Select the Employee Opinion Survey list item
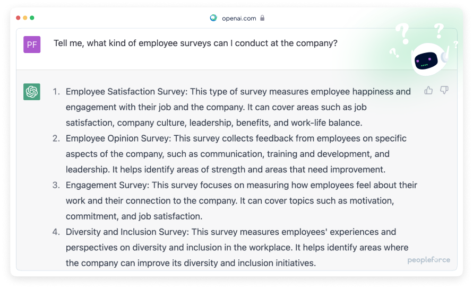Image resolution: width=473 pixels, height=289 pixels. coord(230,154)
